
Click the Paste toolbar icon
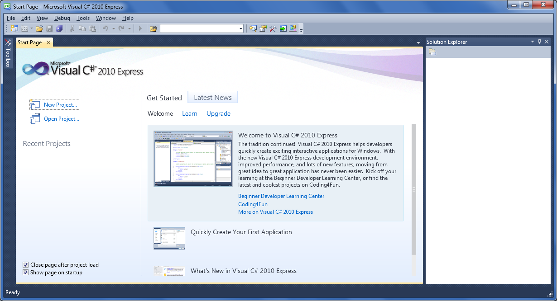tap(92, 28)
